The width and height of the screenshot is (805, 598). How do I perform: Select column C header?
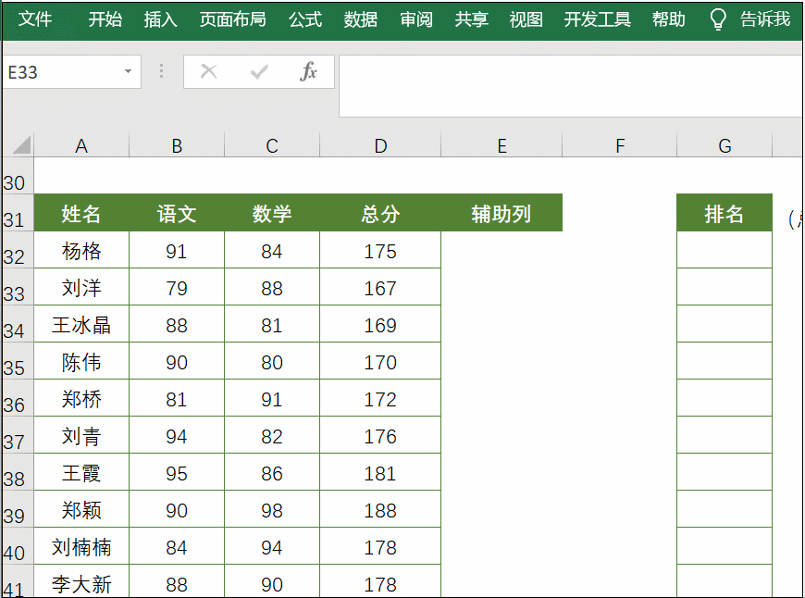click(272, 145)
